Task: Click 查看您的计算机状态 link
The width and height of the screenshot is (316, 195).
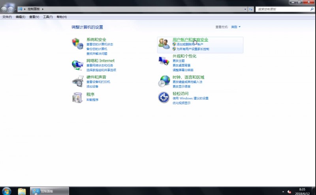Action: coord(100,45)
